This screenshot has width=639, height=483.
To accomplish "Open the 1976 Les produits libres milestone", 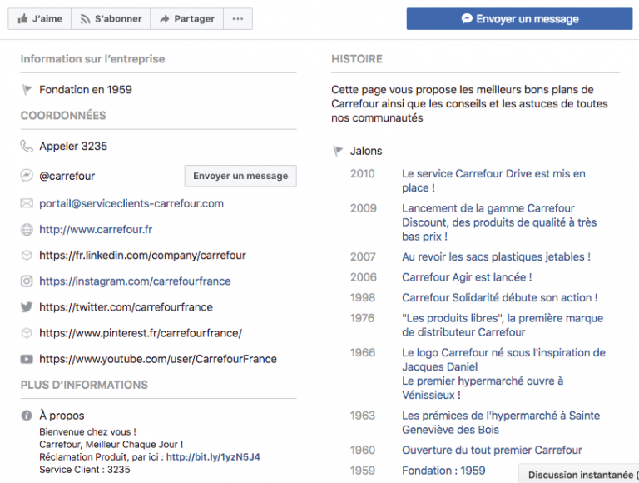I will point(503,325).
